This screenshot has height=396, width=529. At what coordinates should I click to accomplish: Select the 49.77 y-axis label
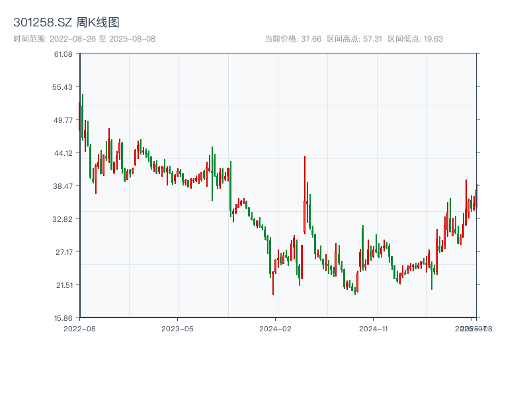click(63, 119)
